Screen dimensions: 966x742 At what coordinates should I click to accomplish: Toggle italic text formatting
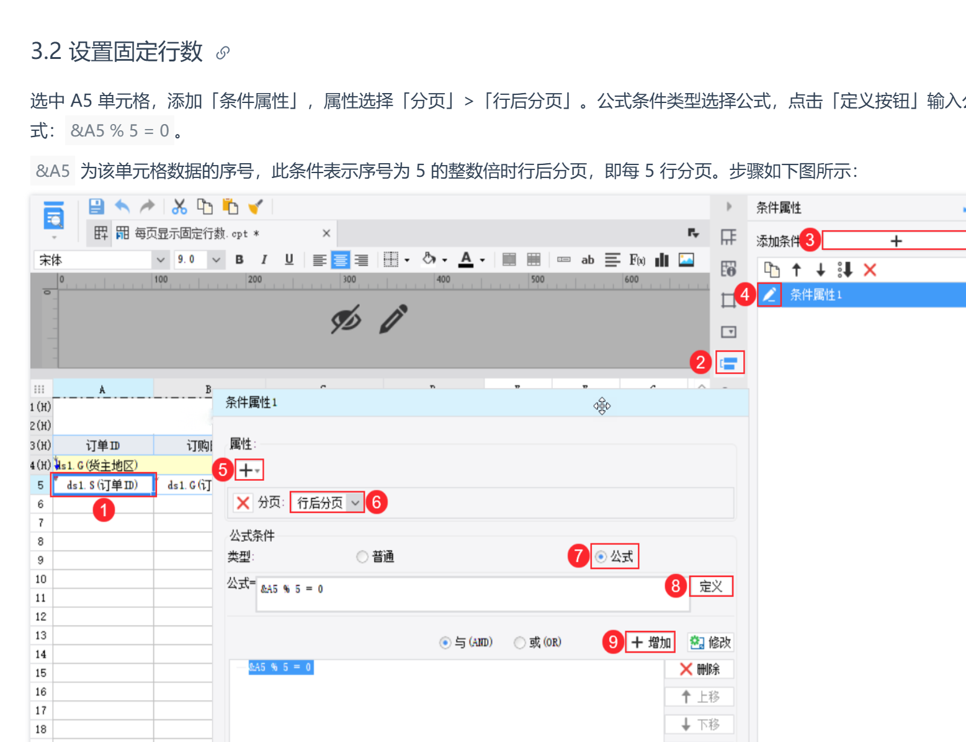(x=264, y=260)
